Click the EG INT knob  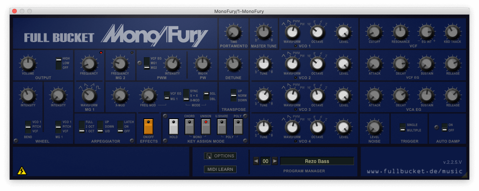click(x=427, y=32)
